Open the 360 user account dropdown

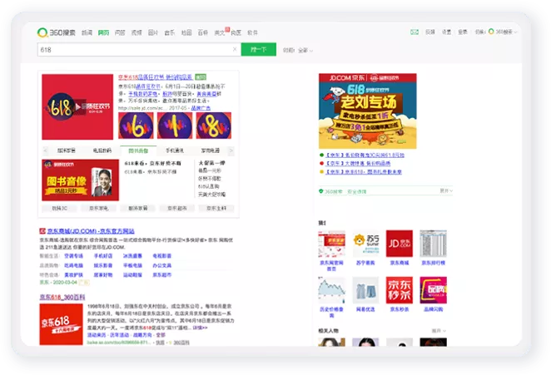click(x=503, y=32)
